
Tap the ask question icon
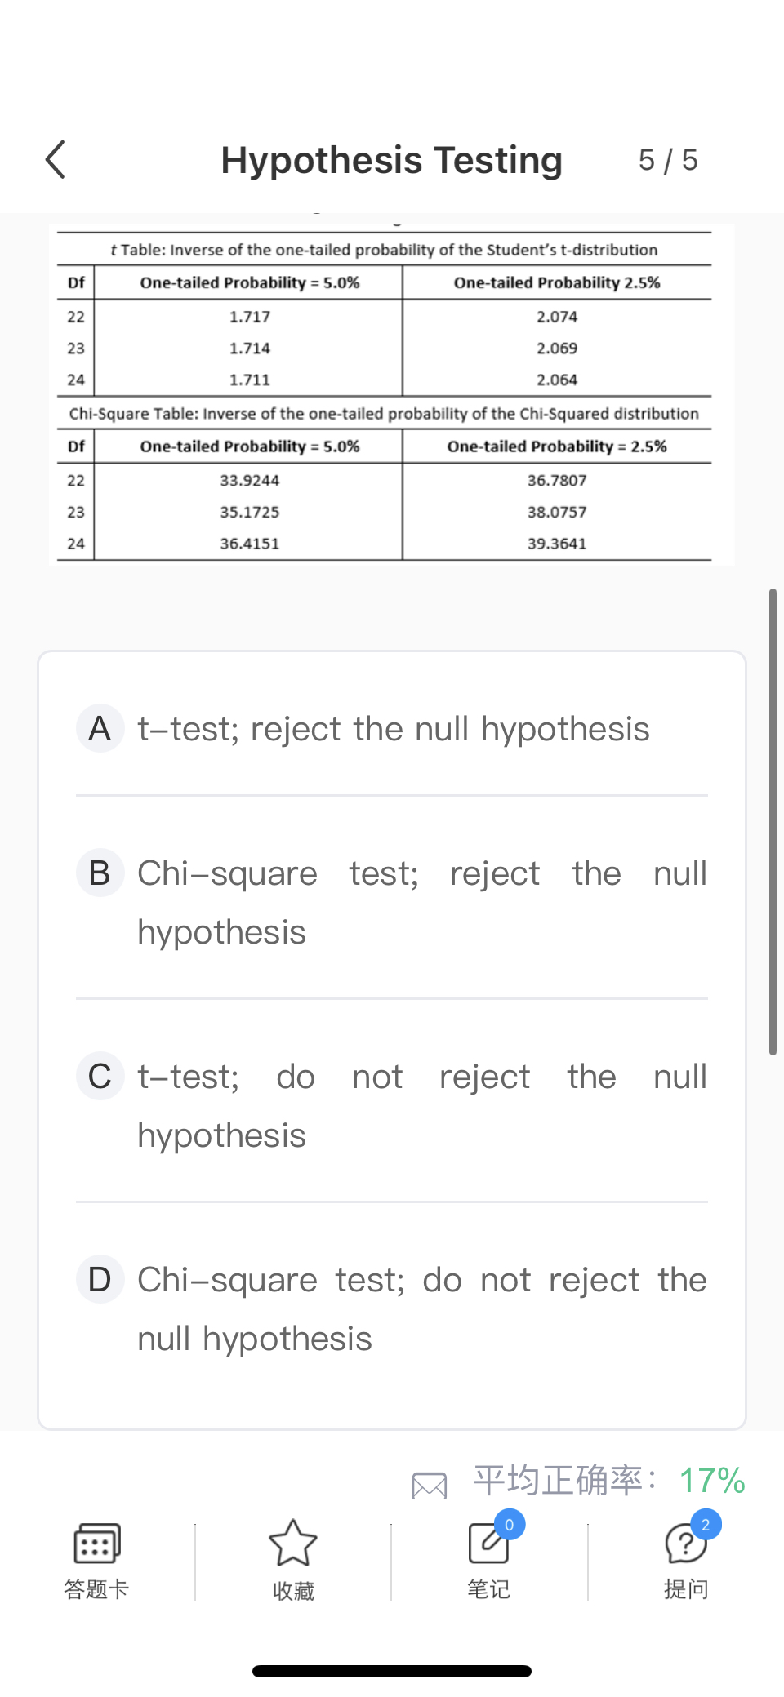pos(684,1544)
